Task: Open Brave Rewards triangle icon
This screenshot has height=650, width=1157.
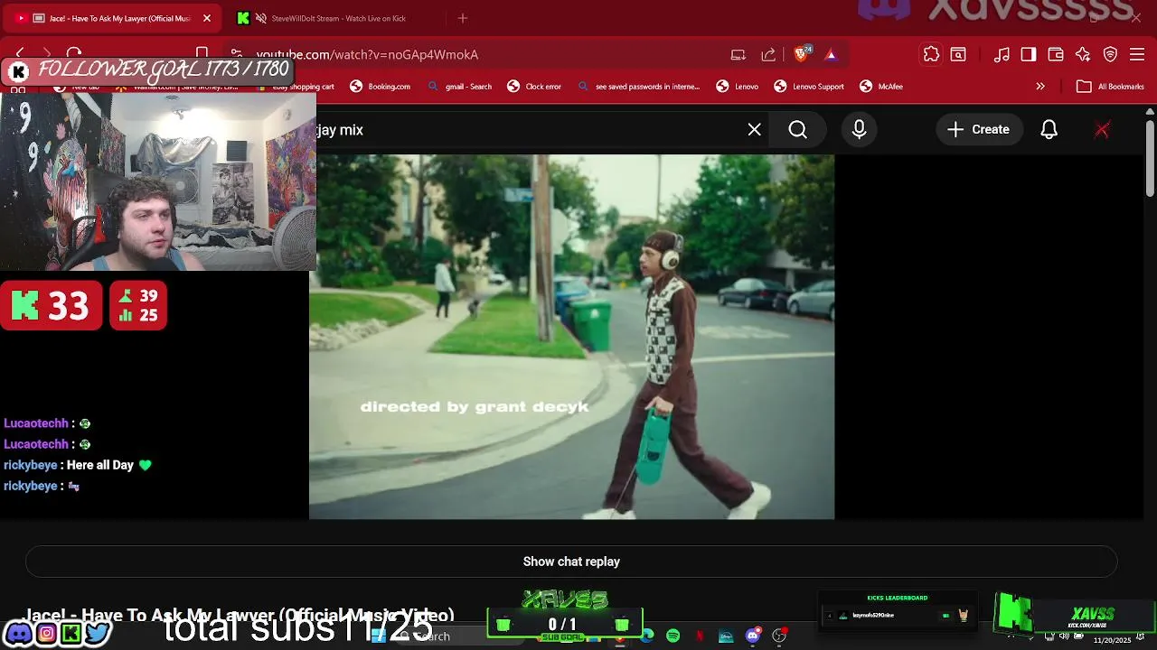Action: tap(831, 54)
